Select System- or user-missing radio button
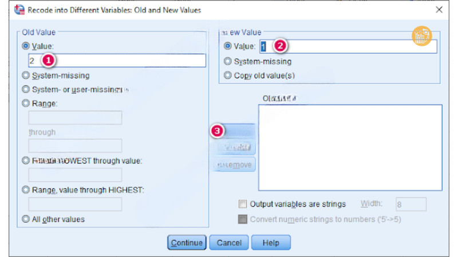The height and width of the screenshot is (257, 458). (x=25, y=89)
